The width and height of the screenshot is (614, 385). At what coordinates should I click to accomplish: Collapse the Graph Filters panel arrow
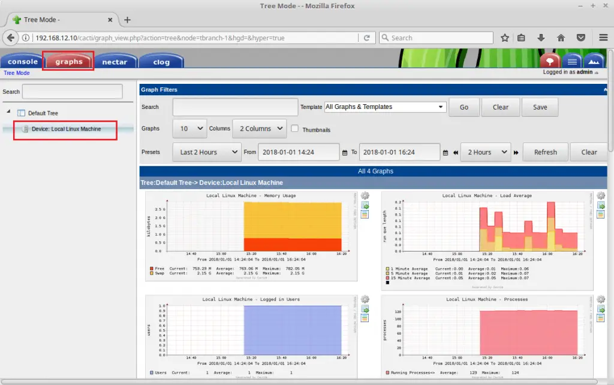pos(605,89)
